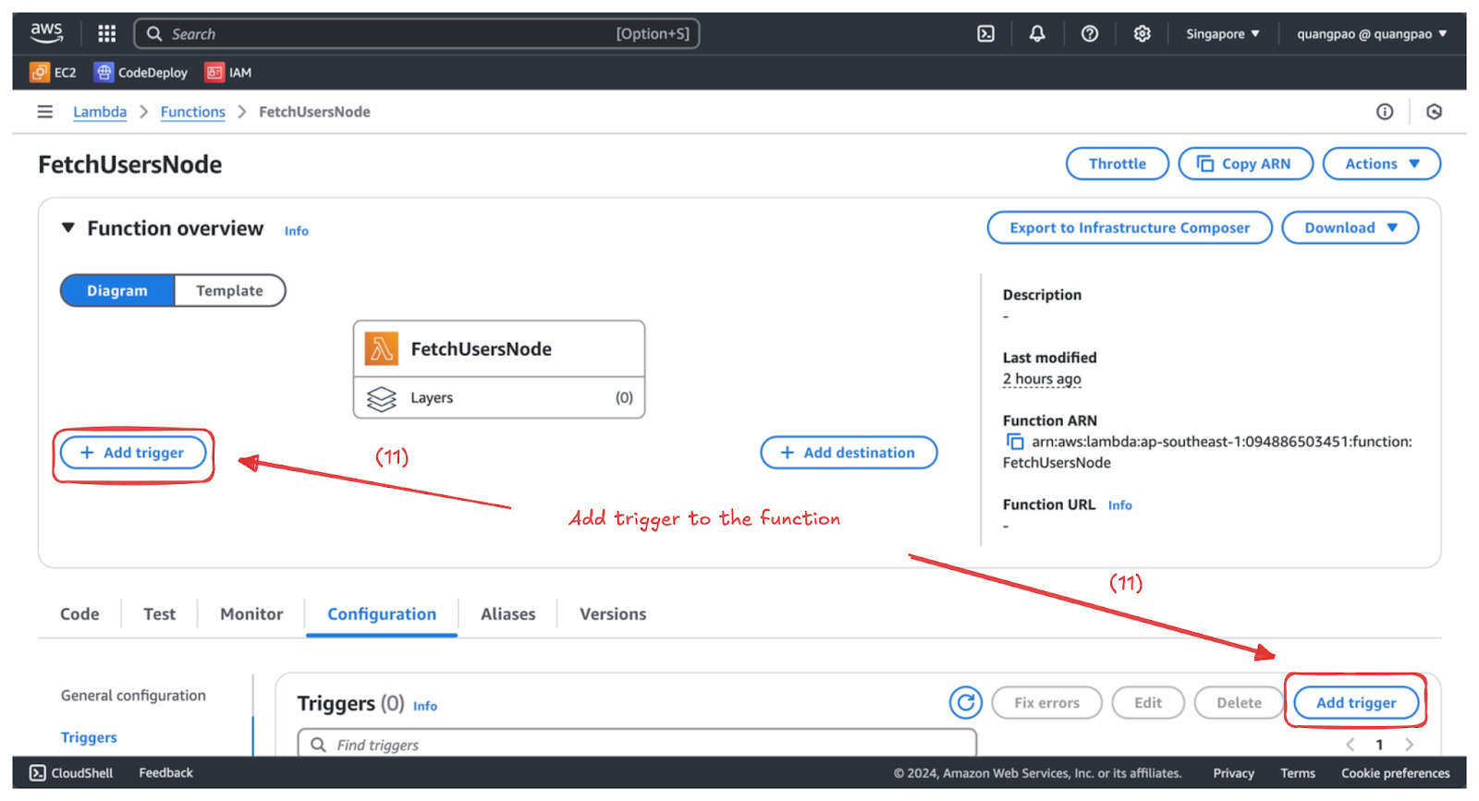Toggle the hamburger side navigation menu

coord(44,112)
